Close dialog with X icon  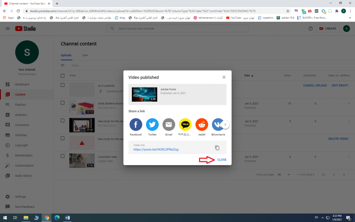click(x=224, y=77)
